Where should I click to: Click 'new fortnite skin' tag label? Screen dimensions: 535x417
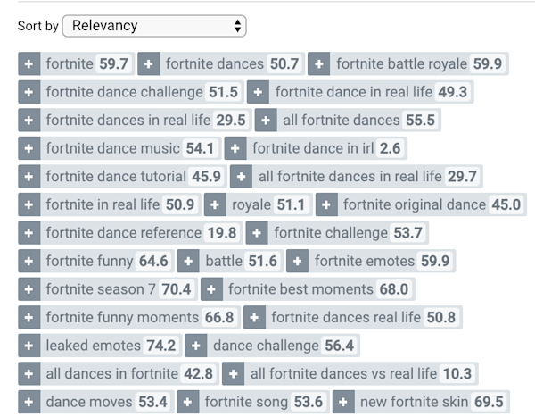(x=415, y=402)
